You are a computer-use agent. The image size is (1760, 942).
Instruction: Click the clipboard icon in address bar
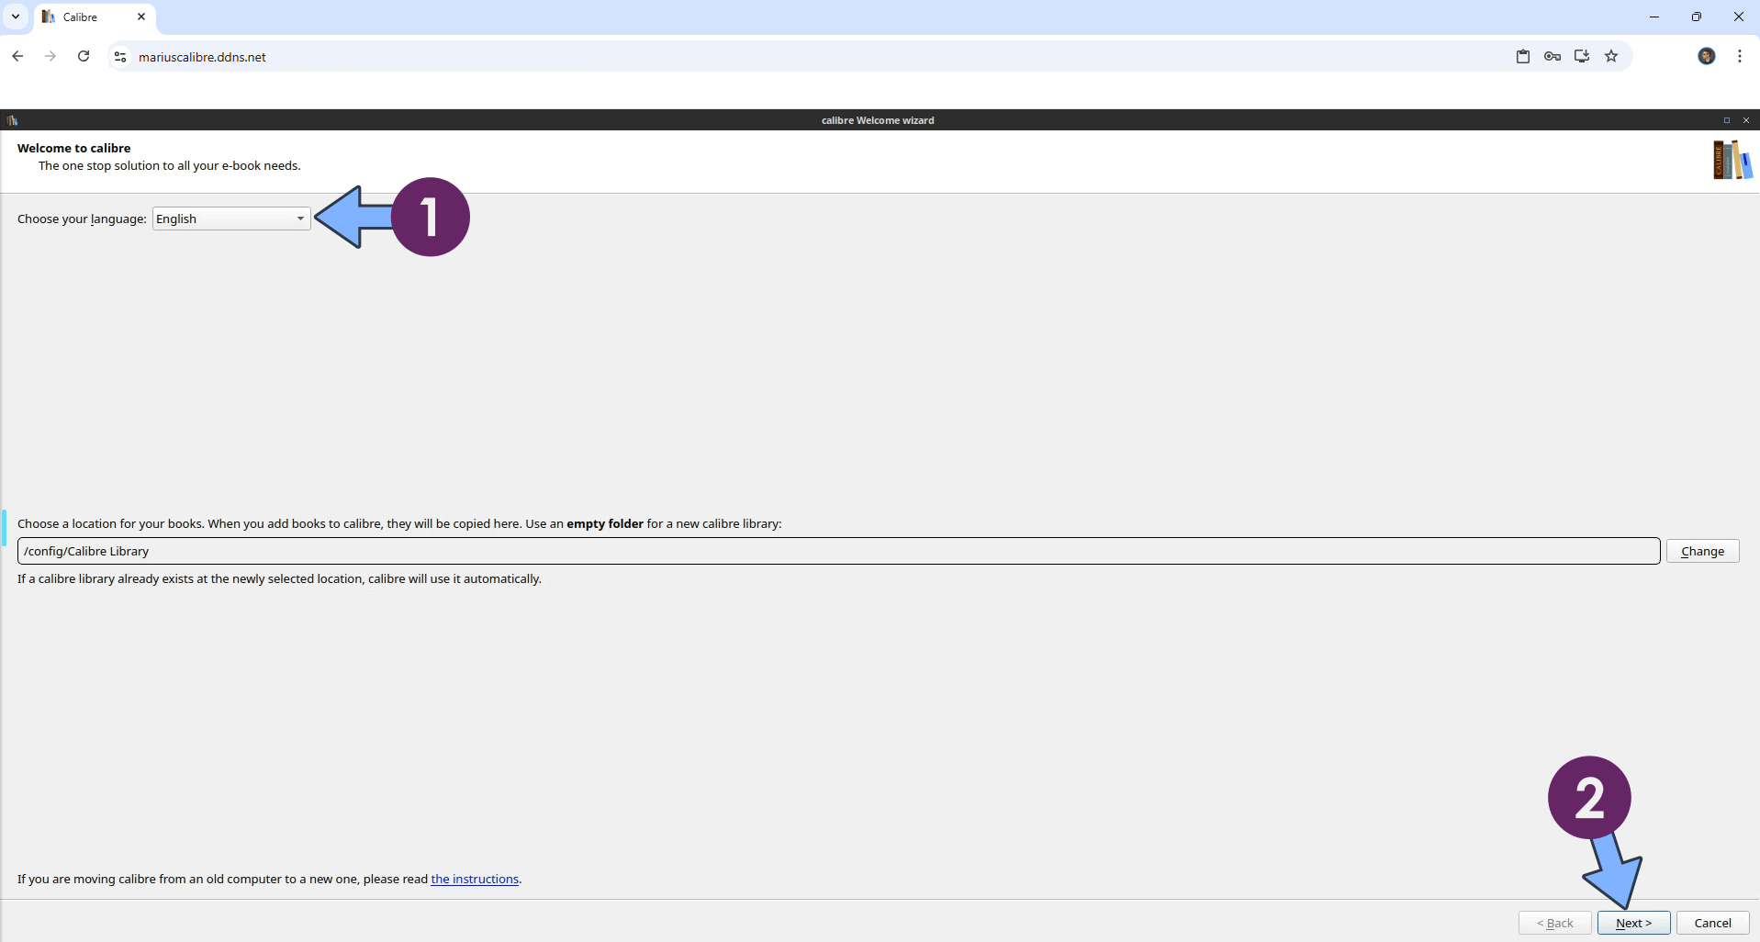1523,56
